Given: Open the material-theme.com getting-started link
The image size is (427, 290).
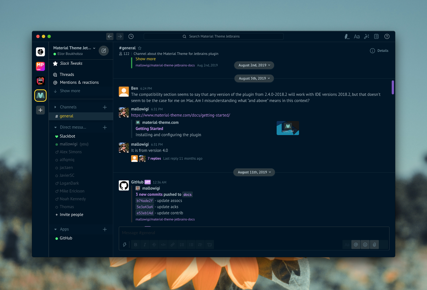Looking at the screenshot, I should point(181,115).
